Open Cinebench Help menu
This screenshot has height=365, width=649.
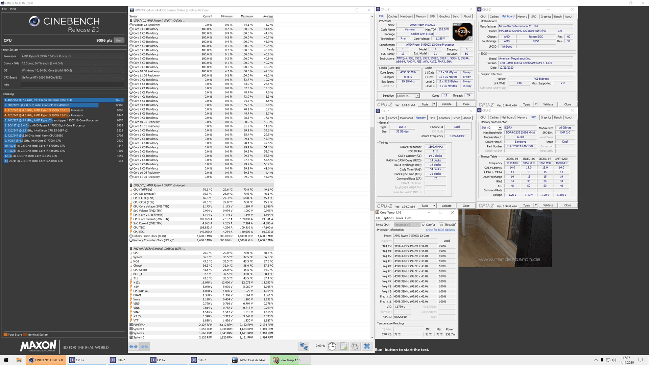13,9
